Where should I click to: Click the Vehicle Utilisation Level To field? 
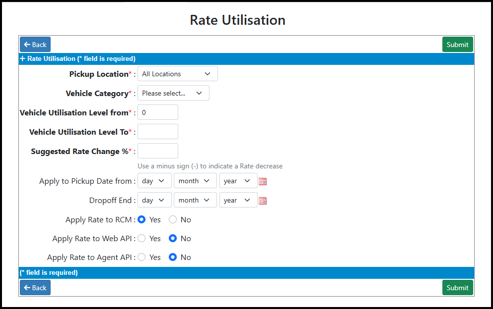(158, 132)
